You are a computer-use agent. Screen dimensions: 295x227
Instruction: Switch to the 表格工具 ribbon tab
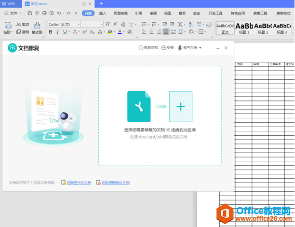coord(260,13)
